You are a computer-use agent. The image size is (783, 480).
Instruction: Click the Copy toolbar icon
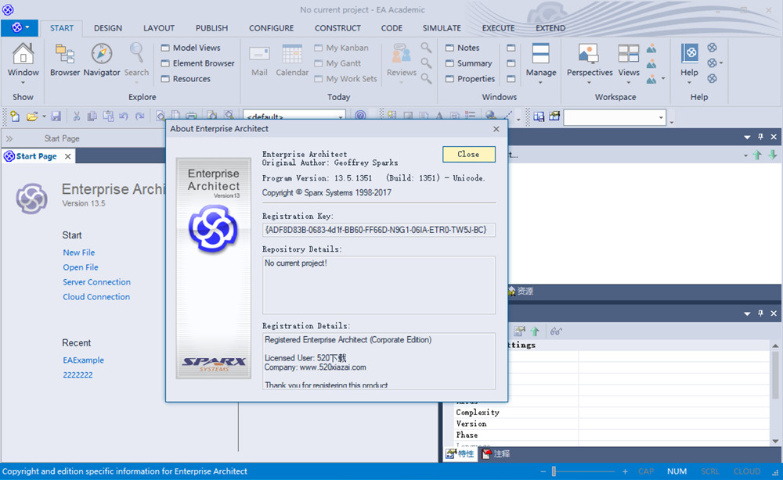point(92,116)
